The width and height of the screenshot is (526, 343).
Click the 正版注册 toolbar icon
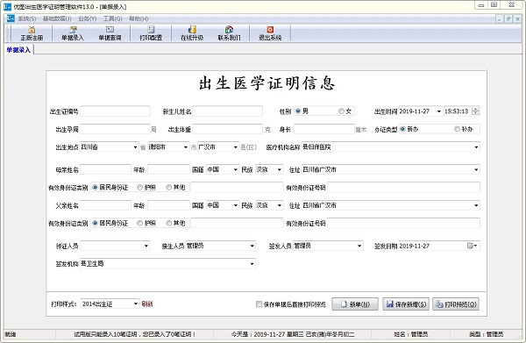(x=32, y=33)
